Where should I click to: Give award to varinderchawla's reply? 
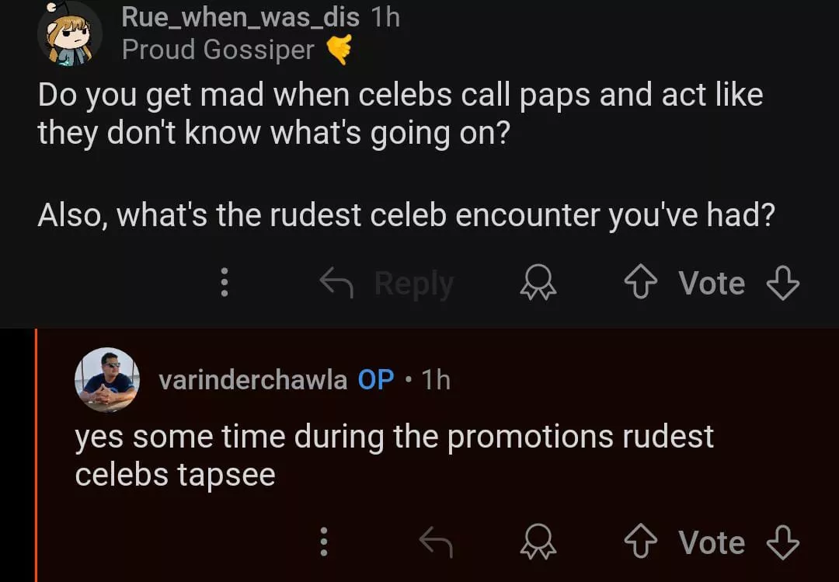click(x=538, y=542)
